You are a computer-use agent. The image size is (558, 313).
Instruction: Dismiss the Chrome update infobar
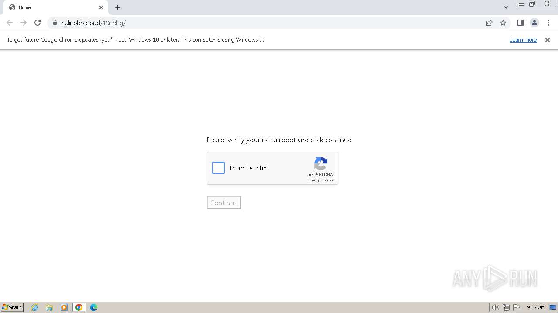[x=548, y=40]
